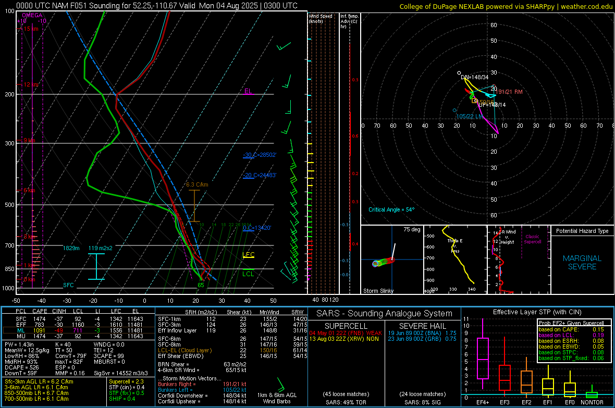
Task: Click the 'Storm Slinky' panel label
Action: 378,291
